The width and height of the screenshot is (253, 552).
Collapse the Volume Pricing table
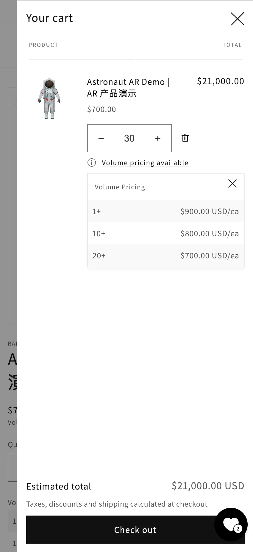tap(232, 183)
